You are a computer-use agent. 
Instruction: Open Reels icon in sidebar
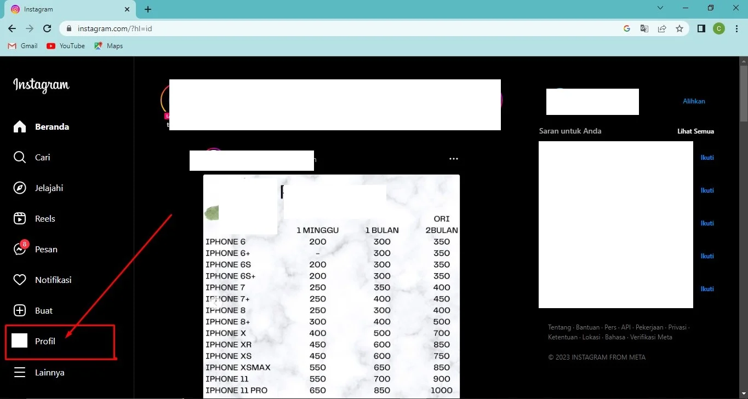[20, 219]
